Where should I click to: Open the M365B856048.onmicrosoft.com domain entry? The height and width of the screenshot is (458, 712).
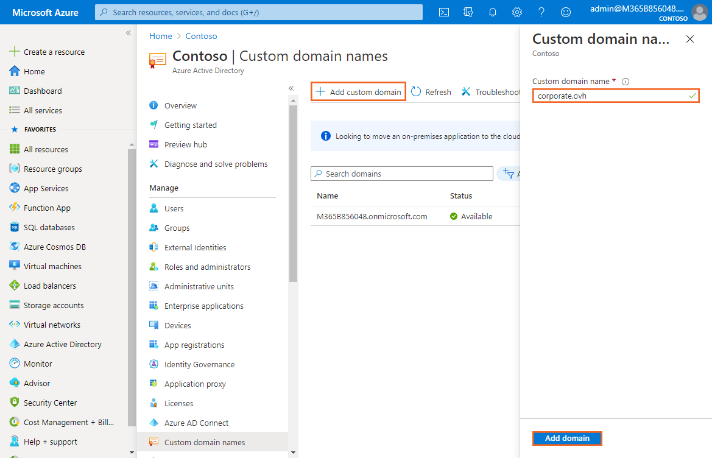point(372,216)
